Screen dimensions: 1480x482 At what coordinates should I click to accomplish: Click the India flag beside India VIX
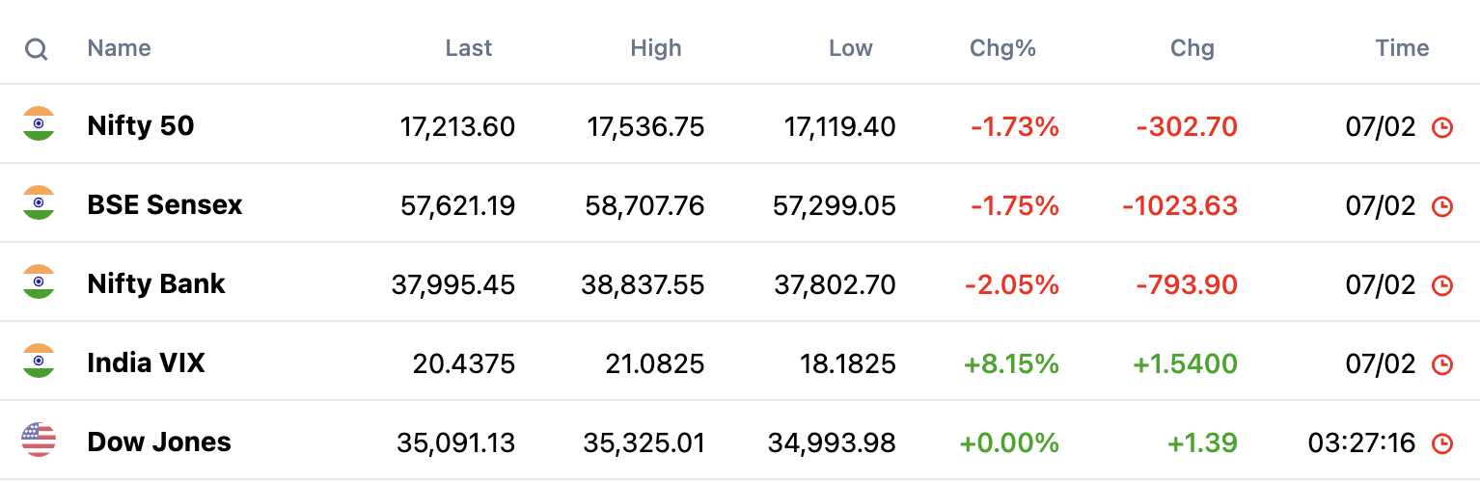click(39, 362)
